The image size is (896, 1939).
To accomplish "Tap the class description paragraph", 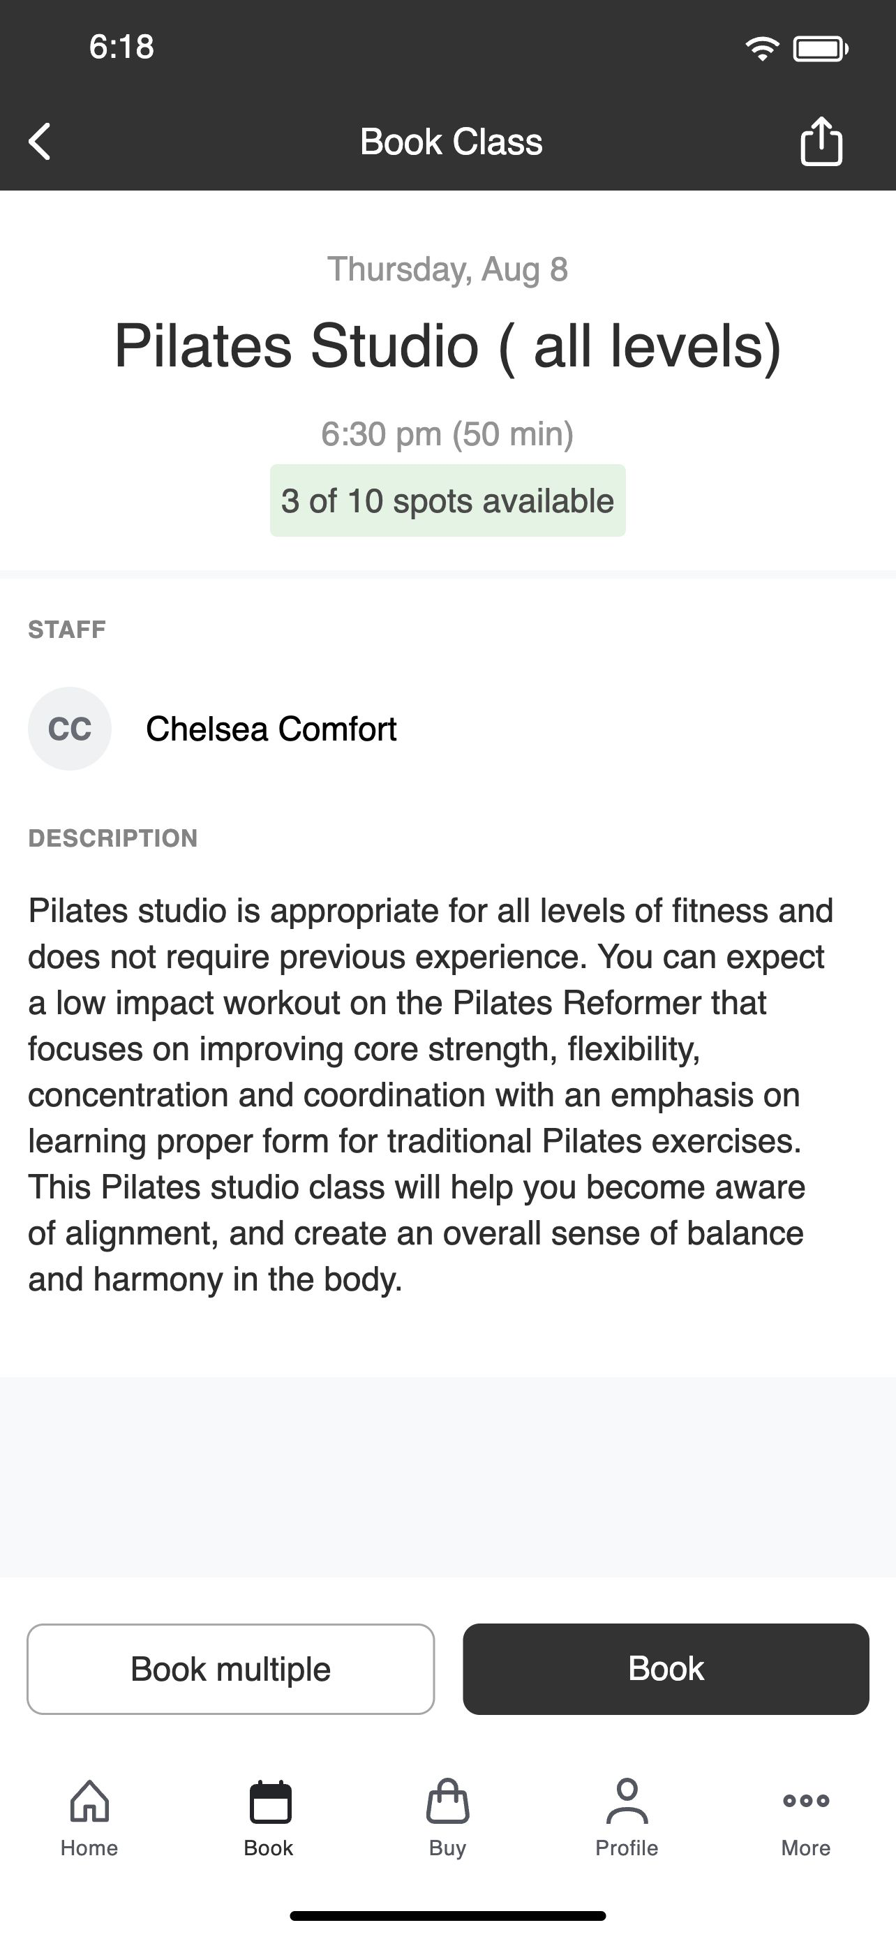I will (x=431, y=1094).
